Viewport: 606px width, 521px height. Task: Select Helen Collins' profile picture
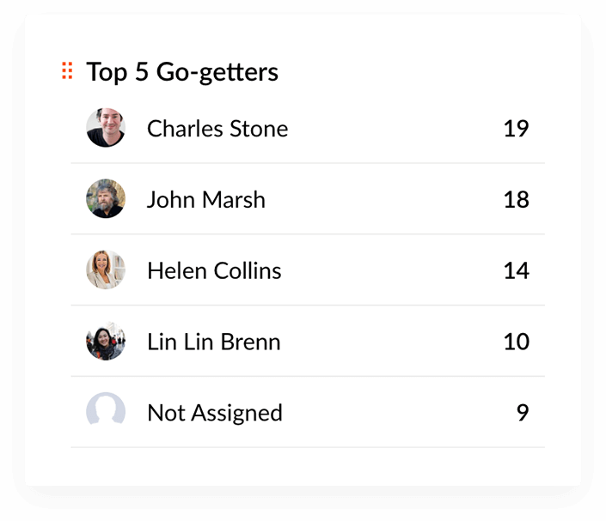(x=106, y=270)
